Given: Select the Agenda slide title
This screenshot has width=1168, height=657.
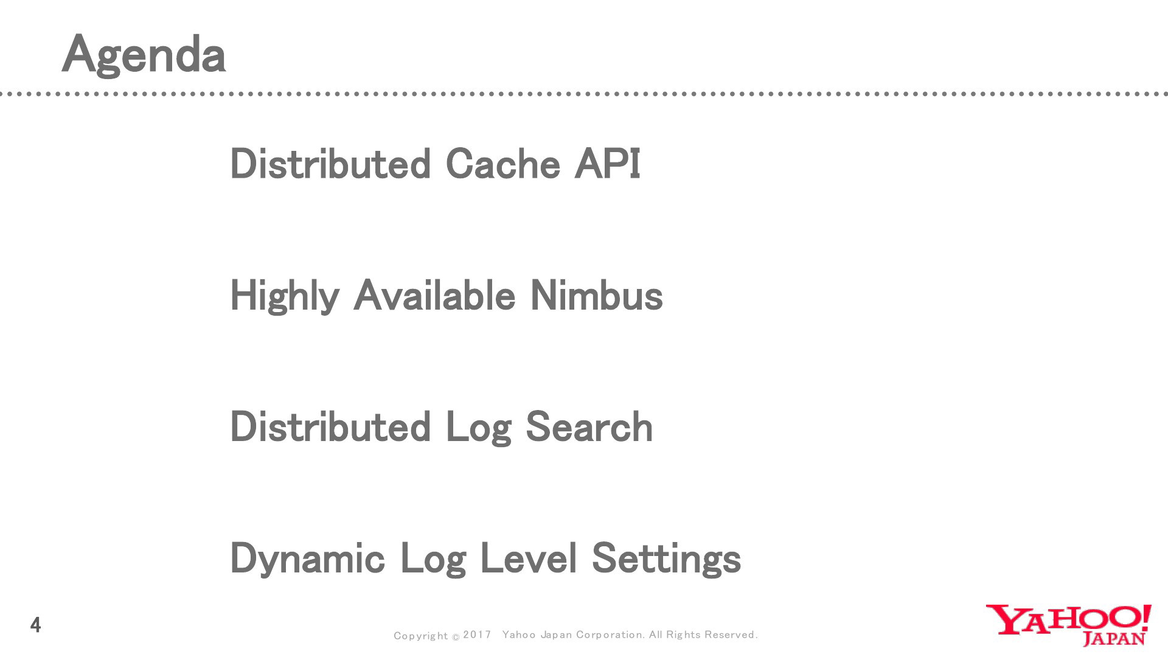Looking at the screenshot, I should tap(144, 55).
